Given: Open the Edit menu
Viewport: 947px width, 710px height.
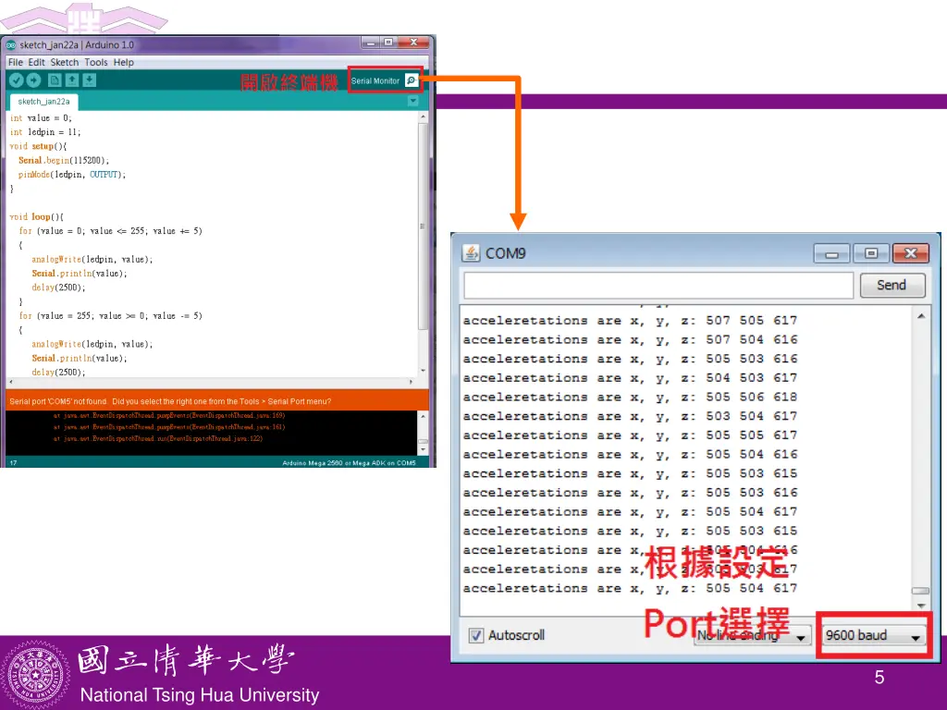Looking at the screenshot, I should [x=36, y=62].
